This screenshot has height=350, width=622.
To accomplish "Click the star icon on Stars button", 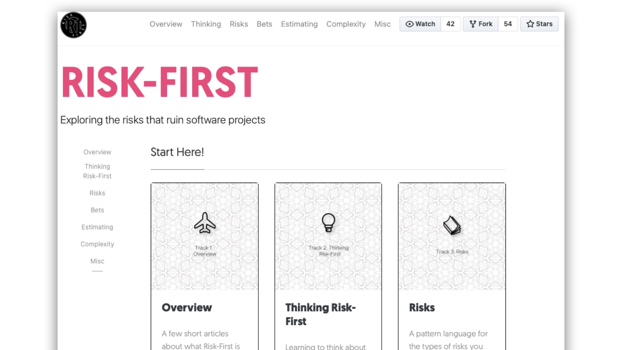I will pos(530,24).
